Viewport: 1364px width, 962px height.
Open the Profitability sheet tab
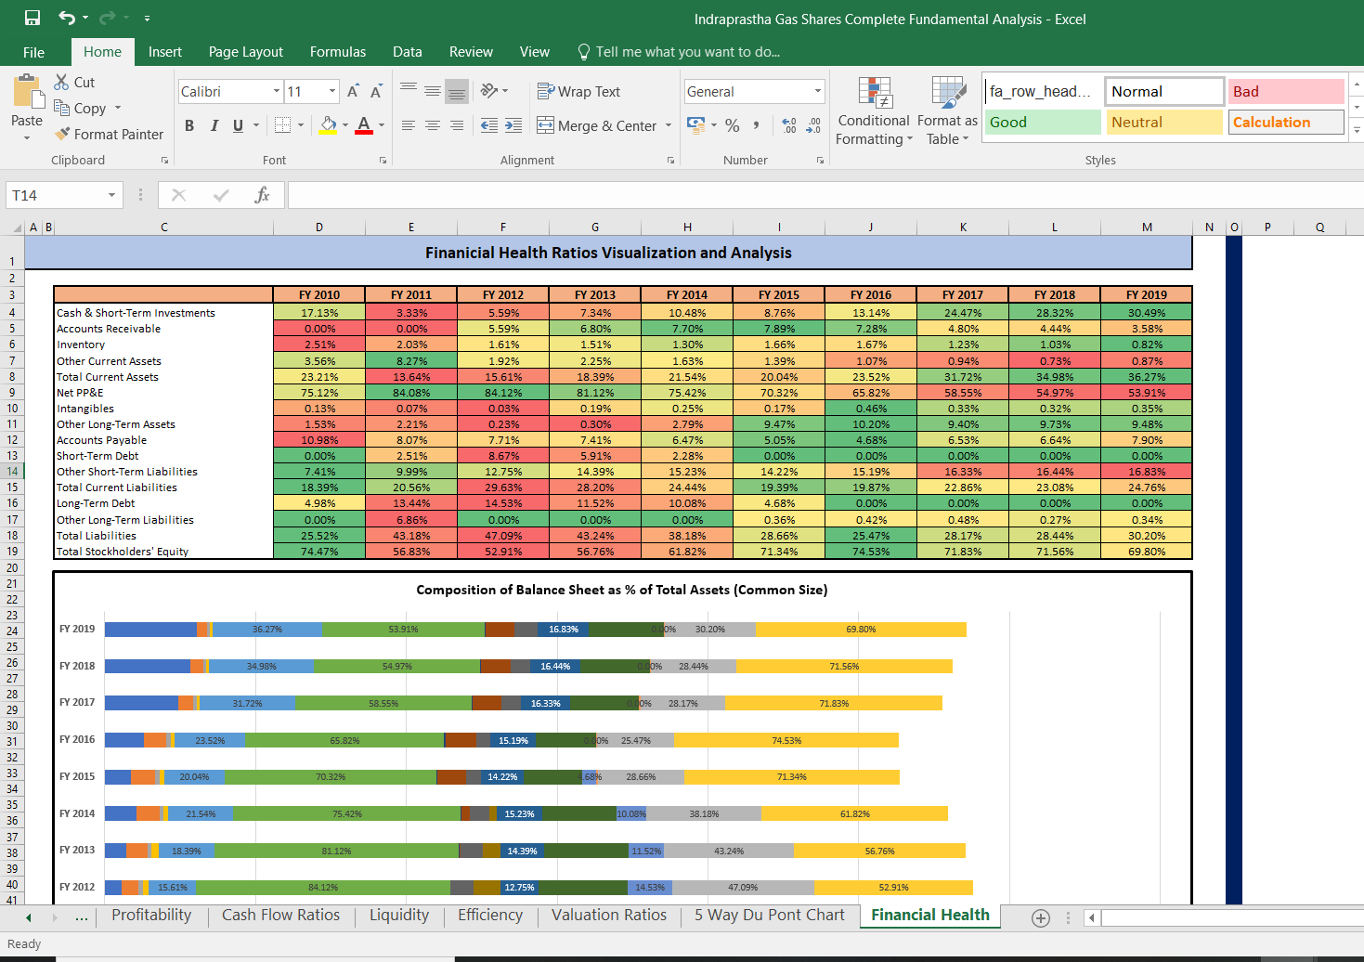pyautogui.click(x=151, y=915)
